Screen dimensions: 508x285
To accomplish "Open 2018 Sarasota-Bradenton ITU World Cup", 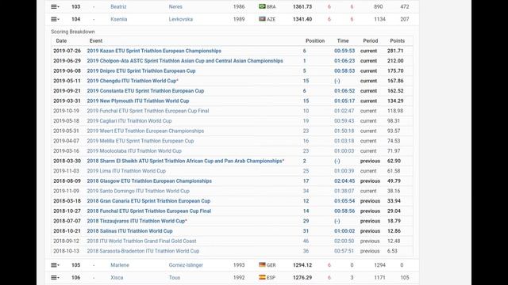I will click(x=143, y=252).
